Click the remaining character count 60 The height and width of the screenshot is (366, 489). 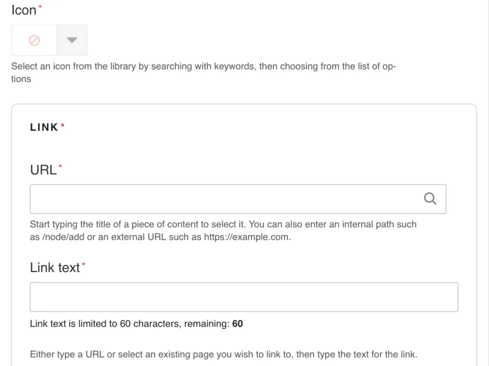(237, 323)
